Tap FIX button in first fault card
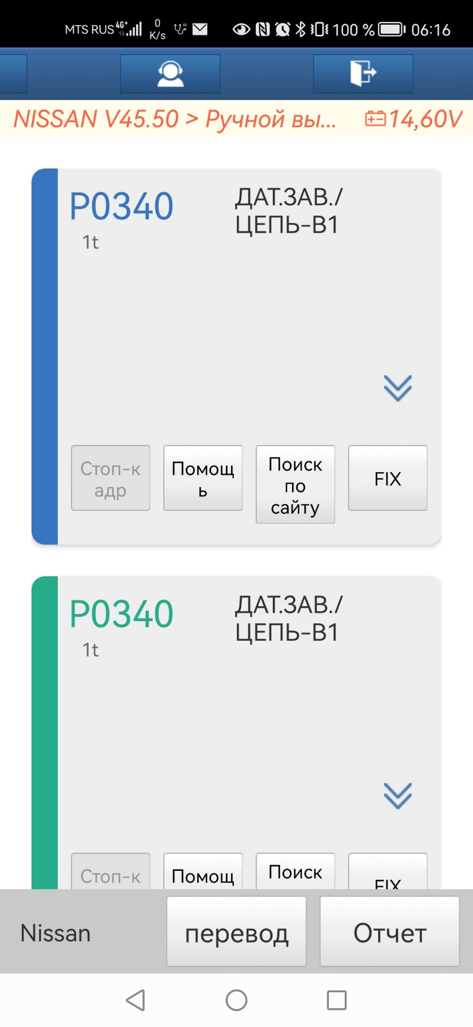 (388, 478)
